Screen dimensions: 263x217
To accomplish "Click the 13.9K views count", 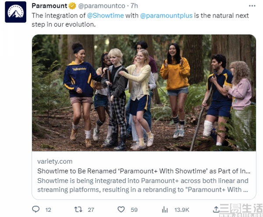I will pos(181,210).
